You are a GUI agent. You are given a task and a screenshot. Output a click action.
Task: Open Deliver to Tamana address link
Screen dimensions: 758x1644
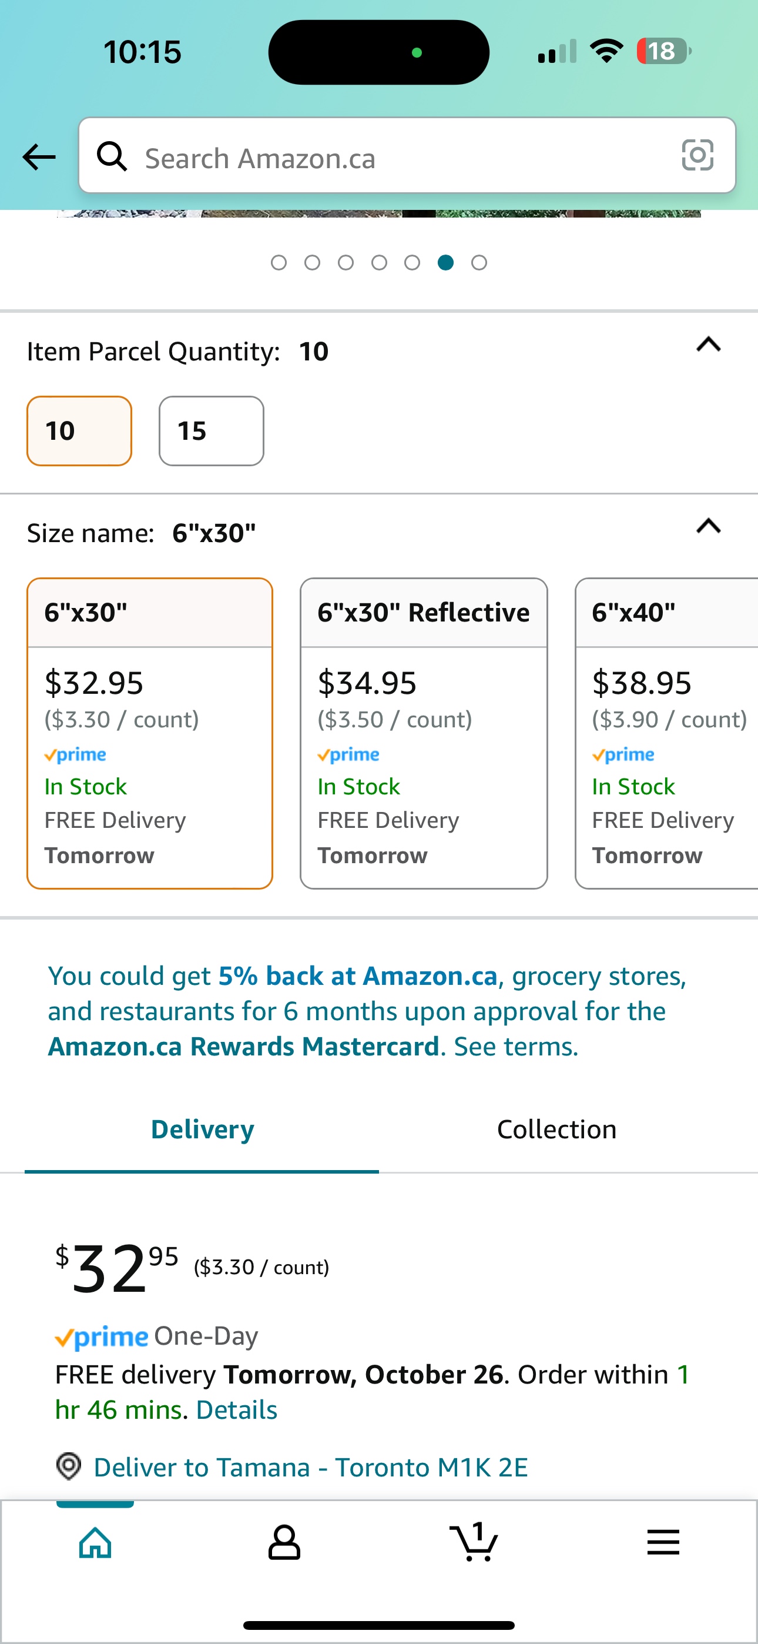(x=311, y=1466)
